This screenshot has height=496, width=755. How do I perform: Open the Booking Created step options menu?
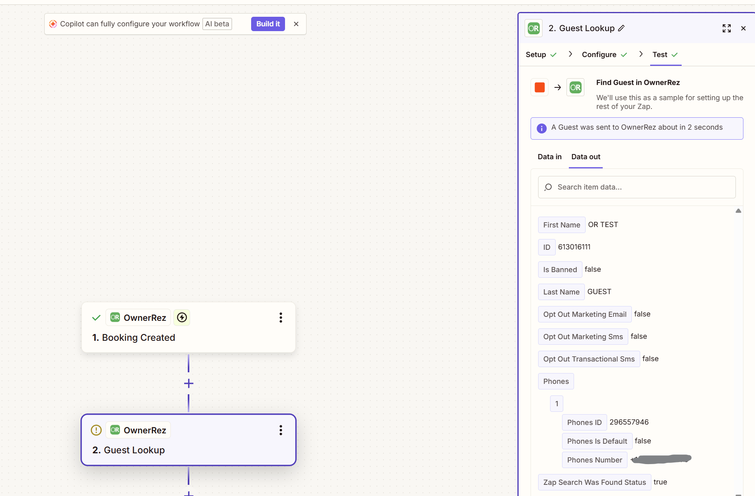click(x=281, y=318)
